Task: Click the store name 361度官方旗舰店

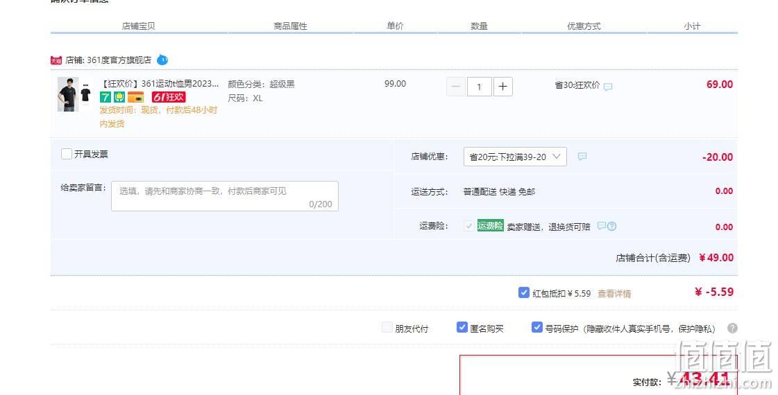Action: tap(119, 60)
